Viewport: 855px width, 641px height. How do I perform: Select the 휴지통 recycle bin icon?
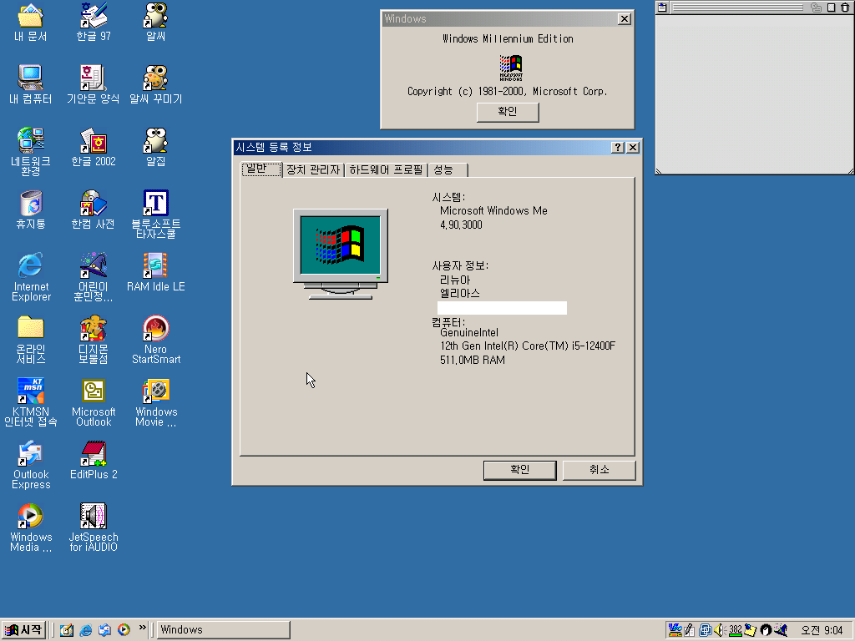pyautogui.click(x=31, y=204)
